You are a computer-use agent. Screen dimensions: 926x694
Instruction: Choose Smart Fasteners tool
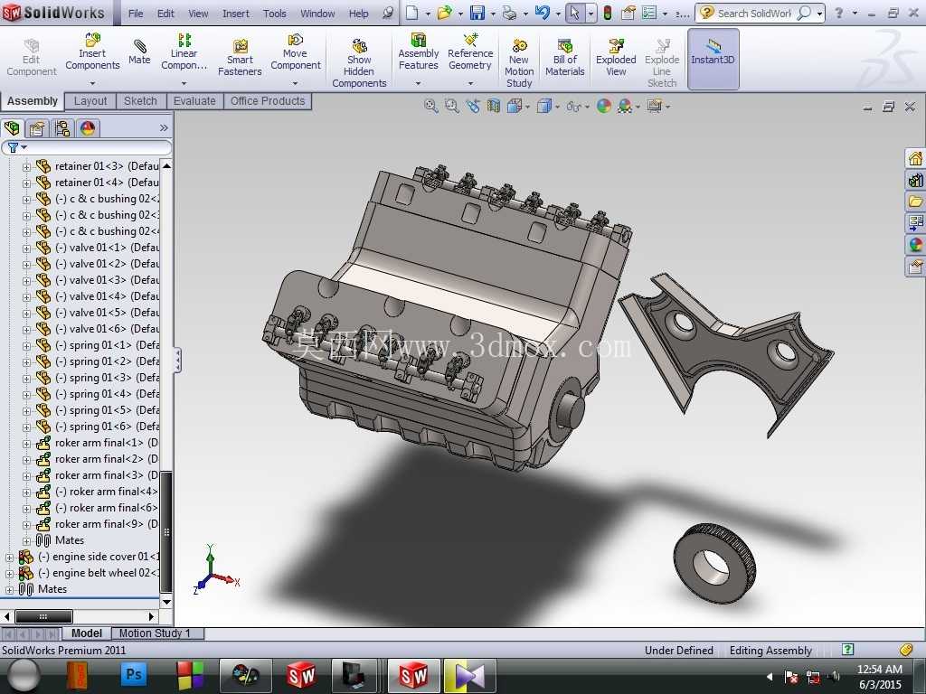(x=240, y=58)
